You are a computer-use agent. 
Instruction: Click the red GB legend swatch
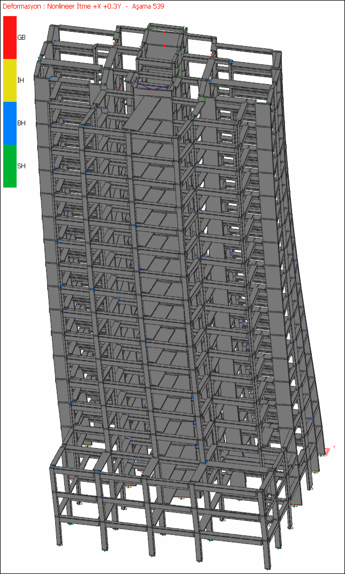pos(10,38)
